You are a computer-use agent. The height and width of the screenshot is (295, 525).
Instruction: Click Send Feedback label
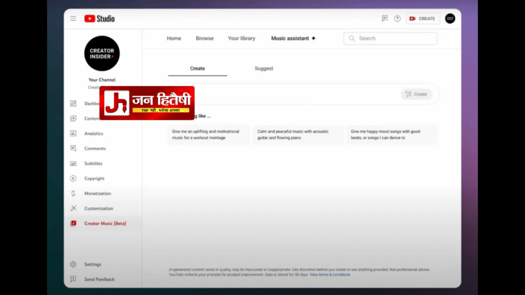click(99, 279)
